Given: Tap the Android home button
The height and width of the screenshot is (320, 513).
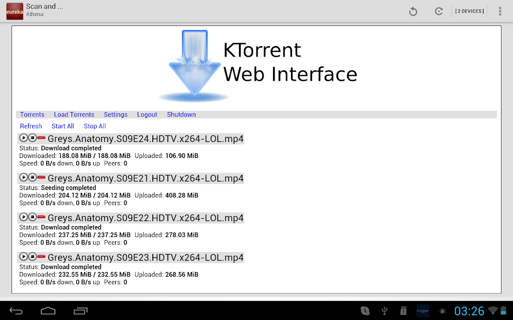Looking at the screenshot, I should coord(48,311).
